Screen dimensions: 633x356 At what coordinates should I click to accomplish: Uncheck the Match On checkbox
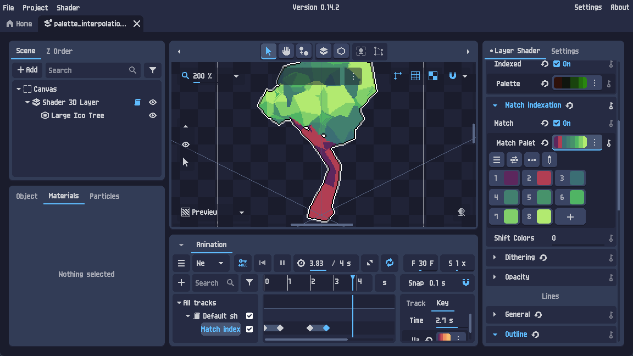tap(557, 123)
